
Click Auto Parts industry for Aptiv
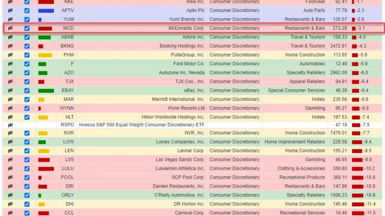(x=314, y=11)
